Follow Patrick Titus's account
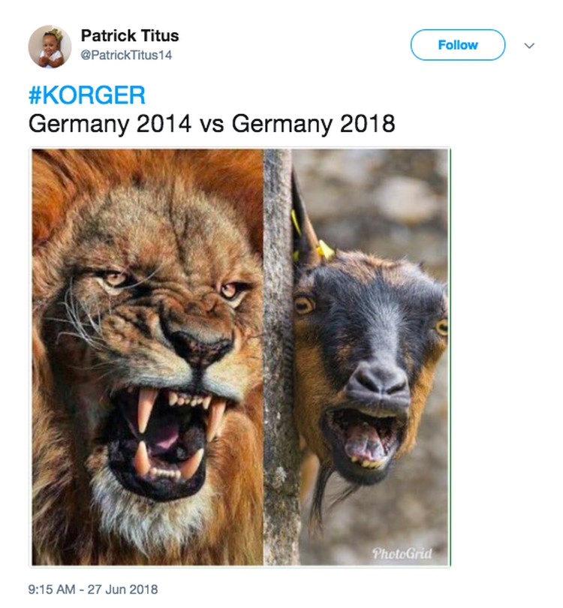563x608 pixels. pyautogui.click(x=458, y=45)
